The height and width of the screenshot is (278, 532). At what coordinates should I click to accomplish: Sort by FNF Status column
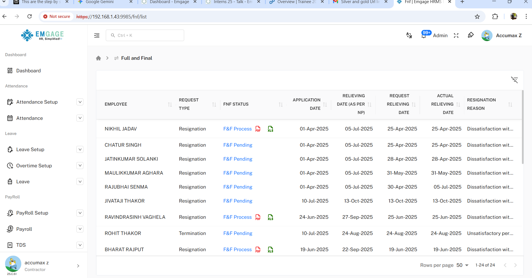pyautogui.click(x=281, y=104)
